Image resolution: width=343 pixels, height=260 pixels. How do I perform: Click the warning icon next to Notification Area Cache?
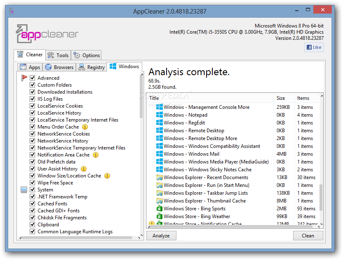pyautogui.click(x=96, y=155)
